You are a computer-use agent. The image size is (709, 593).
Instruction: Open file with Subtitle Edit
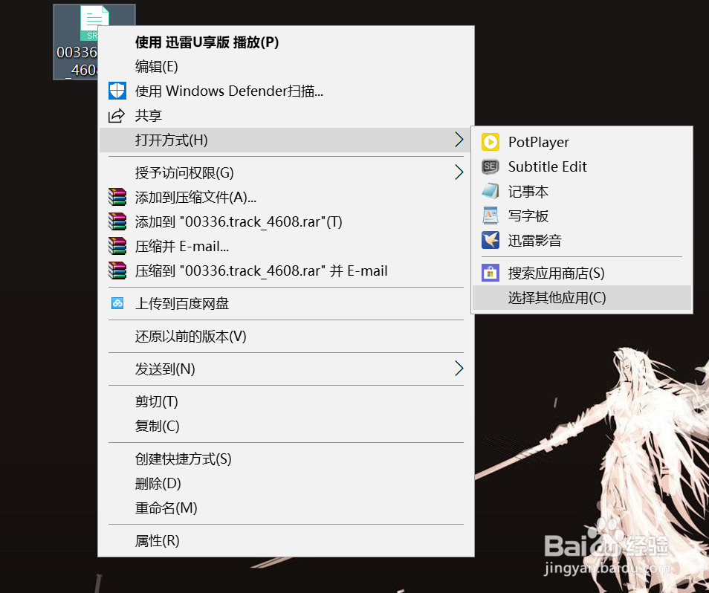582,166
